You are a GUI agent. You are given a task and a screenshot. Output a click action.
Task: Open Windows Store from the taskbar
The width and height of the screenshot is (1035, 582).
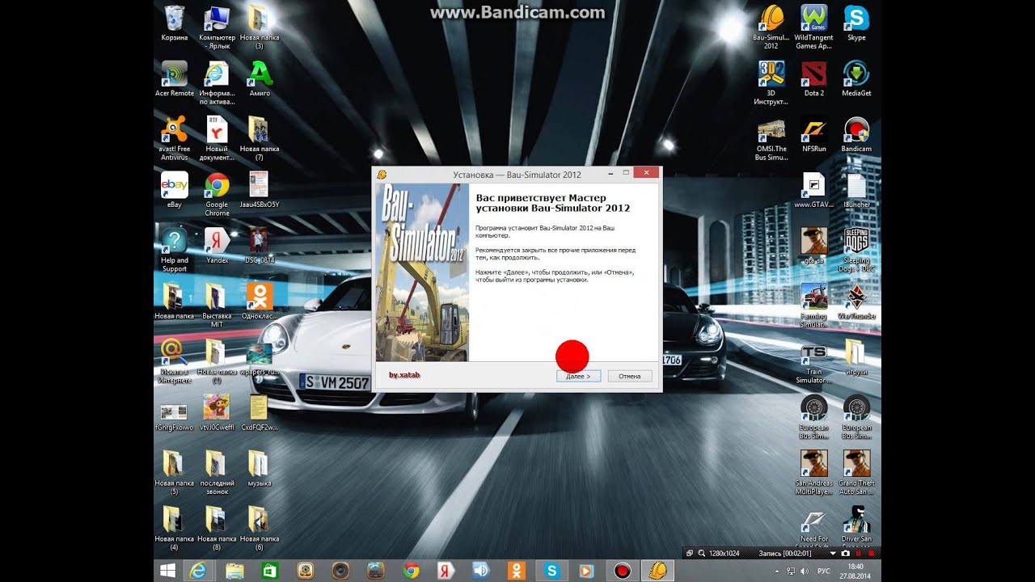(270, 571)
